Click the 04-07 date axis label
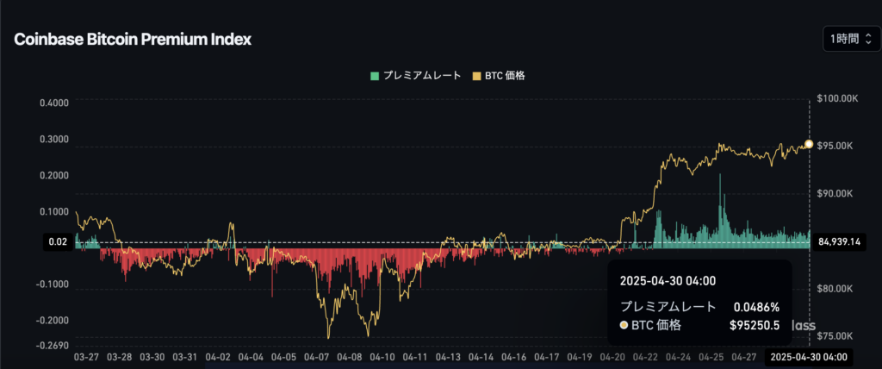The width and height of the screenshot is (882, 369). coord(317,357)
